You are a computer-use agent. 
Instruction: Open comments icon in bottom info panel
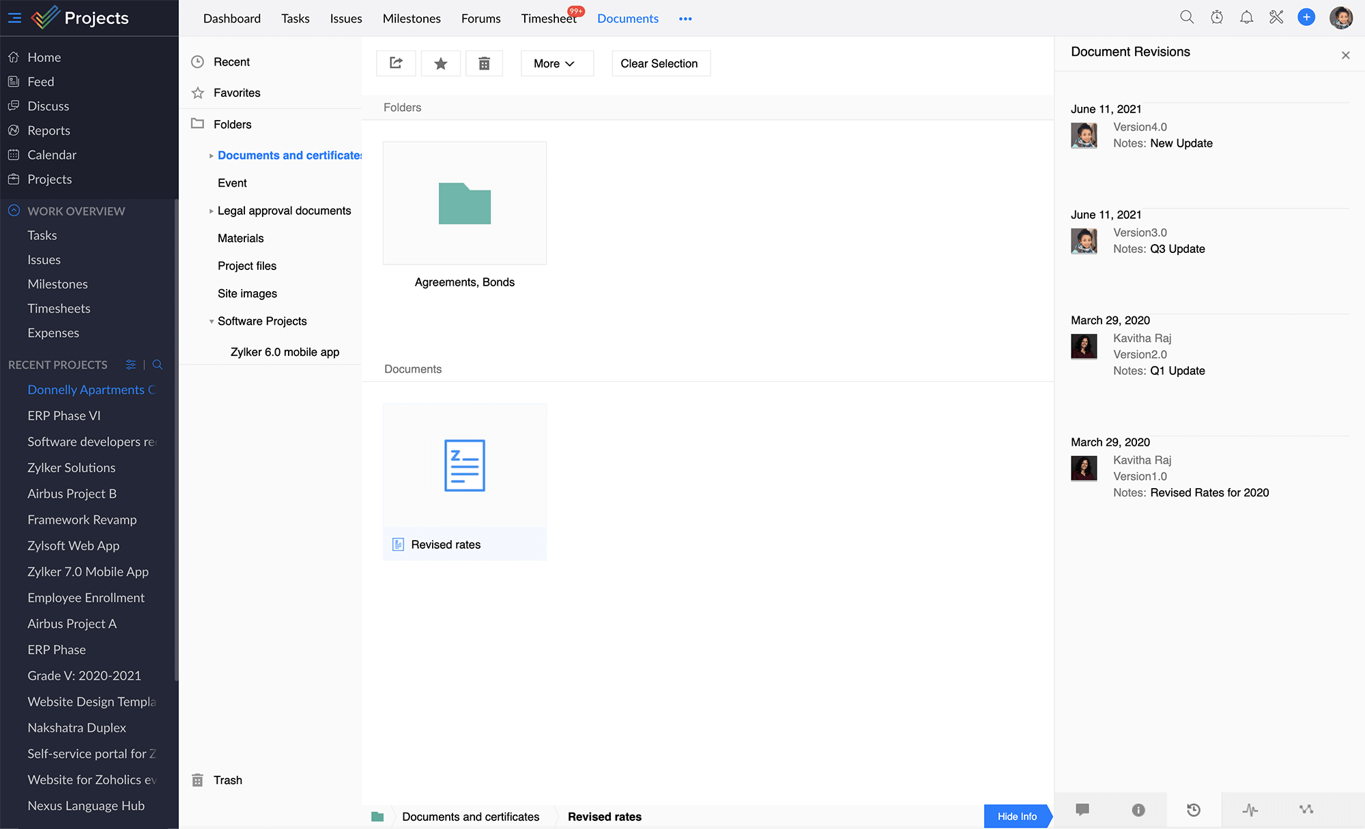(1082, 810)
